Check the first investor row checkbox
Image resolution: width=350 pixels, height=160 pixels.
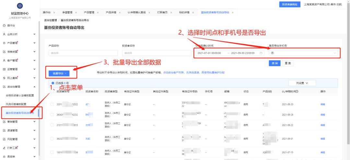point(52,104)
